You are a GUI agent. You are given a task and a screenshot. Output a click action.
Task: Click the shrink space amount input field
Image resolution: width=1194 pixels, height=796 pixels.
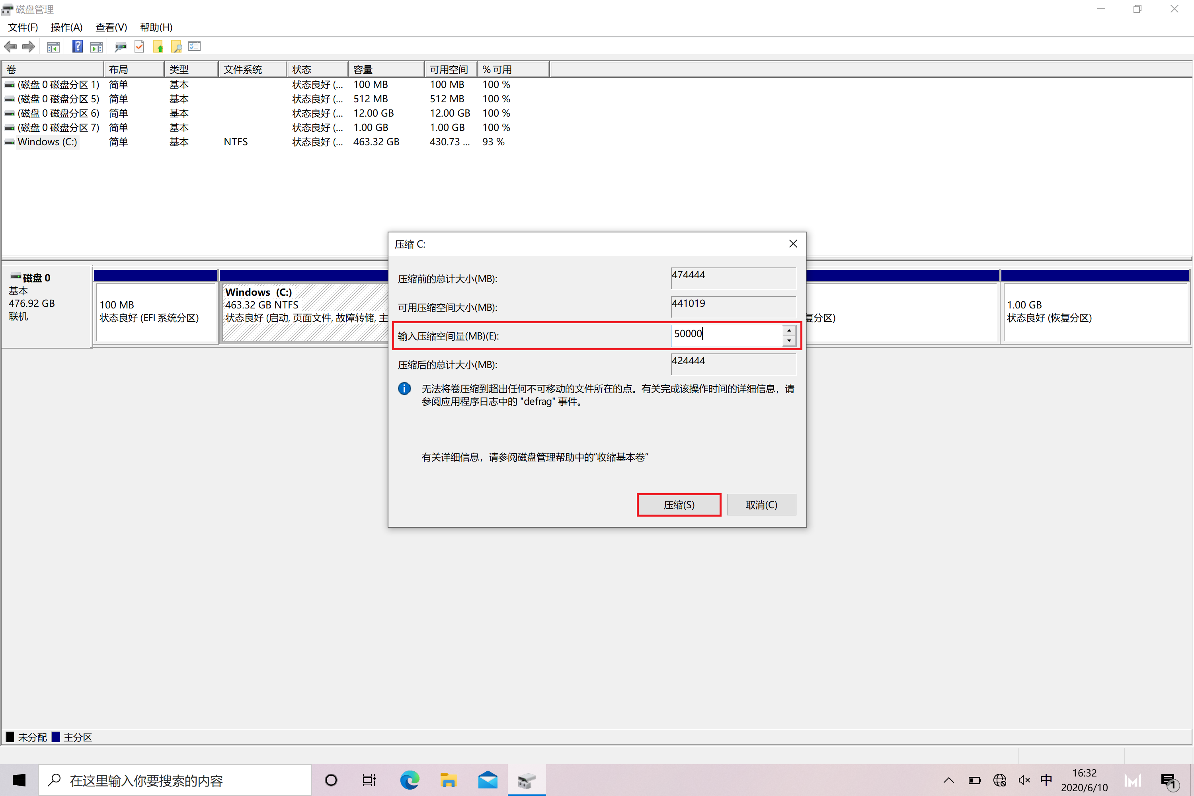tap(726, 336)
